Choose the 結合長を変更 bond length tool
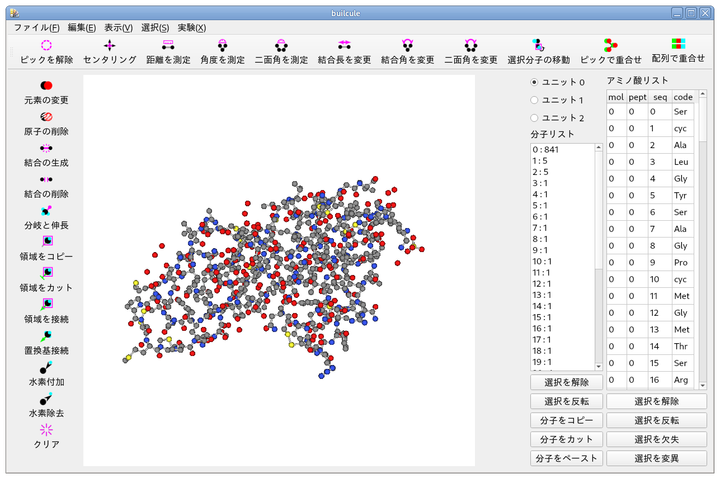The height and width of the screenshot is (479, 720). click(344, 52)
